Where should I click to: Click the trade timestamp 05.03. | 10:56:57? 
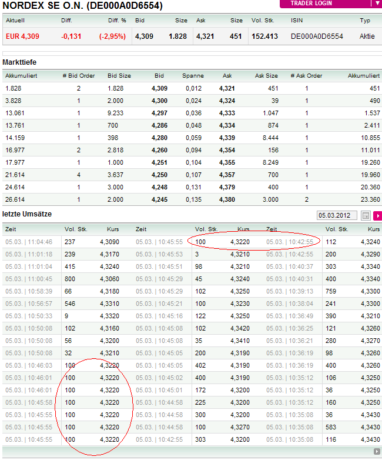pos(29,304)
